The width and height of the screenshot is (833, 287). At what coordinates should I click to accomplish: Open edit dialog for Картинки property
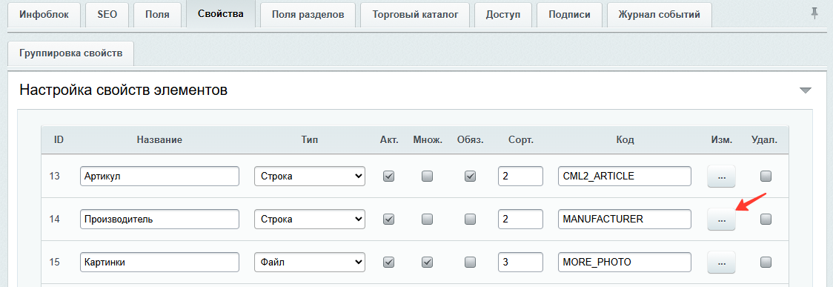(721, 262)
